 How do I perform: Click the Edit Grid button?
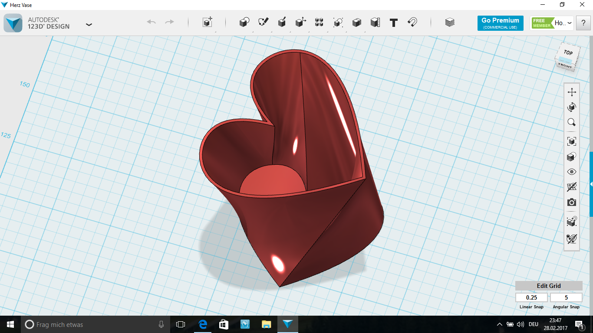click(549, 286)
